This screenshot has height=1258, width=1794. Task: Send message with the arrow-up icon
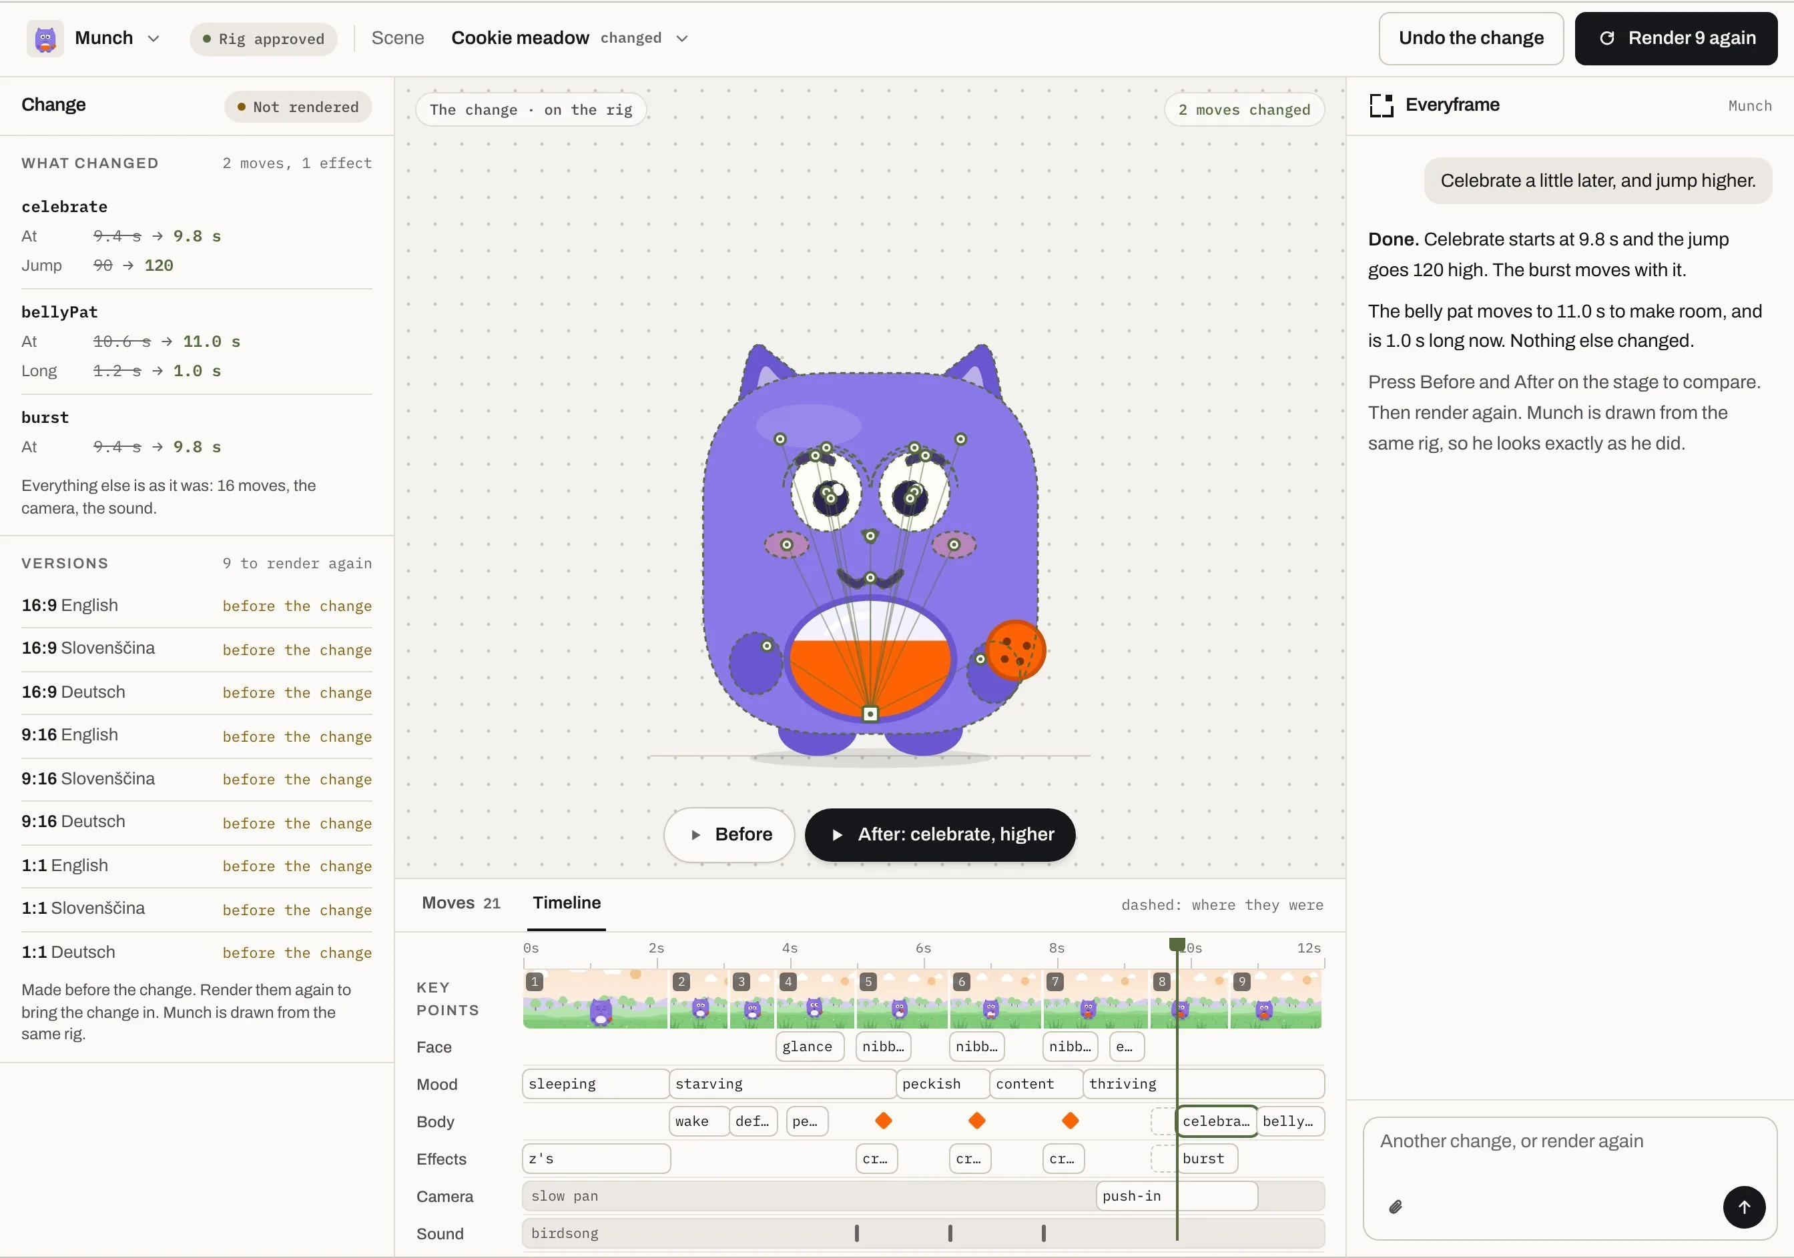pyautogui.click(x=1744, y=1207)
